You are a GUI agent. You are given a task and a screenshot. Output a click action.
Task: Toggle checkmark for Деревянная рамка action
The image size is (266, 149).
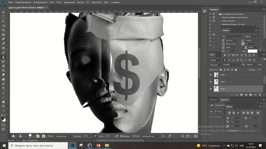pyautogui.click(x=210, y=24)
